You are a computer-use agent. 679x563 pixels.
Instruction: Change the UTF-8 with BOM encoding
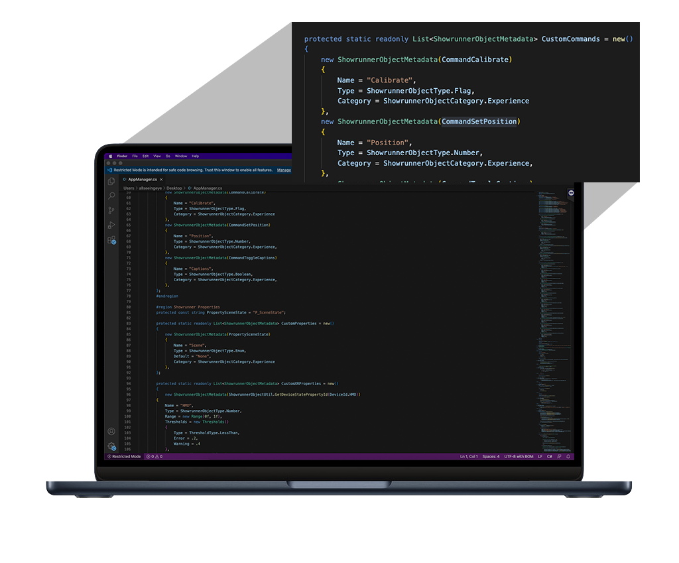(x=519, y=457)
